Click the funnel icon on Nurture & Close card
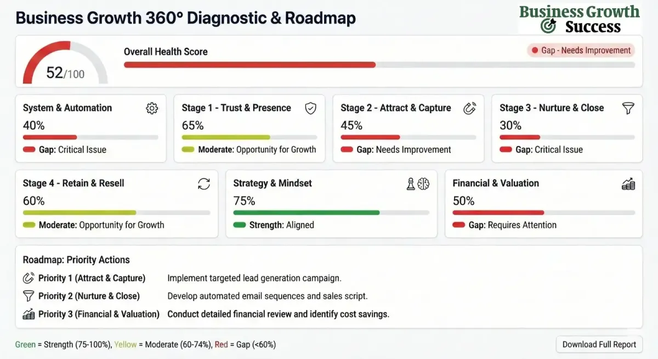The width and height of the screenshot is (658, 359). [x=628, y=108]
